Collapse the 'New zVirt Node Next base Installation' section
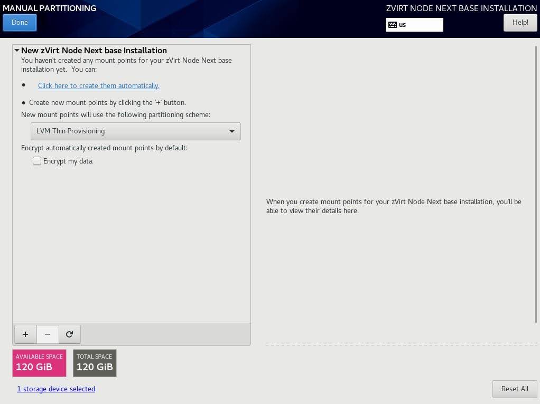 16,50
